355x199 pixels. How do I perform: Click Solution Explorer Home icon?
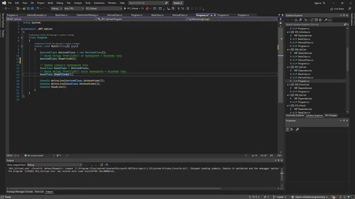pyautogui.click(x=296, y=20)
